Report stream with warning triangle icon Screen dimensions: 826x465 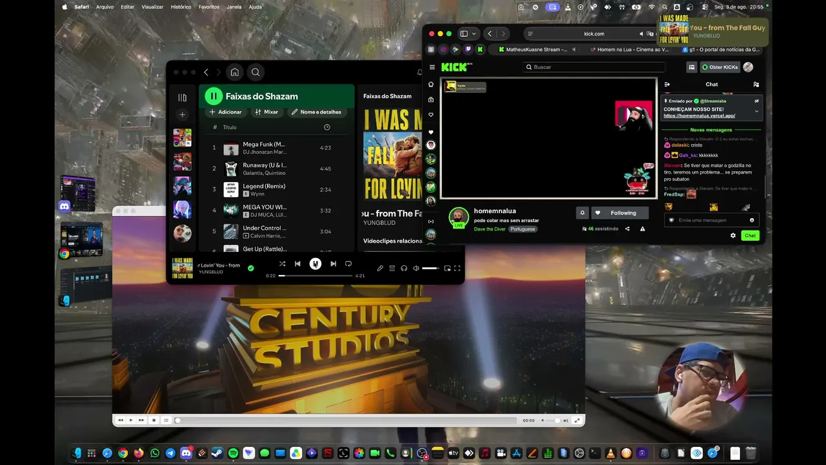pyautogui.click(x=642, y=229)
